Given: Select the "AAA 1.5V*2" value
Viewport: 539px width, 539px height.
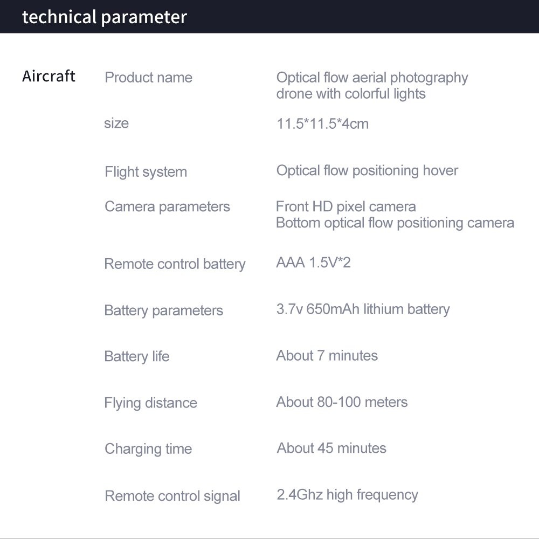Looking at the screenshot, I should coord(313,263).
